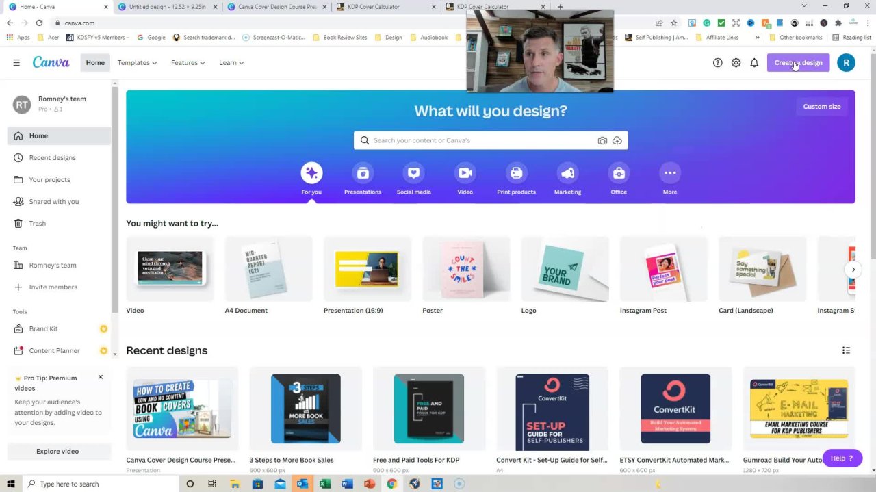Image resolution: width=876 pixels, height=492 pixels.
Task: Select the For you category icon
Action: (311, 173)
